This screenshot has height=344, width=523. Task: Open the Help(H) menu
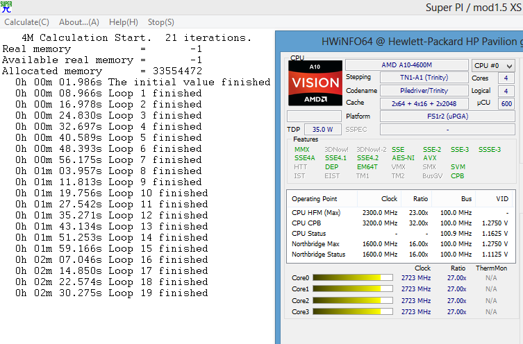[124, 22]
